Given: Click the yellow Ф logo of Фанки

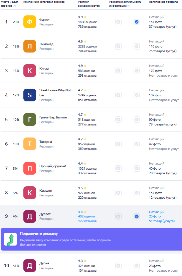Looking at the screenshot, I should [x=30, y=22].
